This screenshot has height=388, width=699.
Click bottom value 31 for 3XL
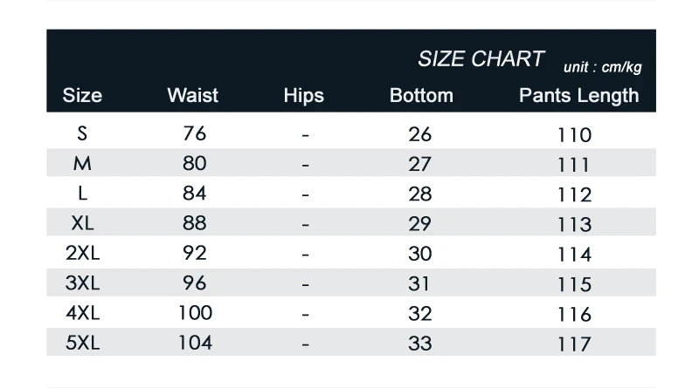[x=419, y=283]
